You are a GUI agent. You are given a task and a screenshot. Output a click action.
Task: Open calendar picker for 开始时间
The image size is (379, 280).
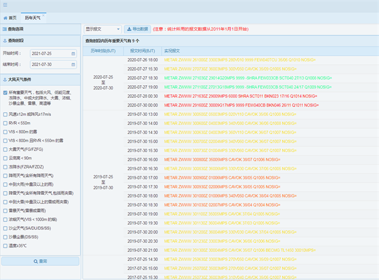(x=74, y=53)
